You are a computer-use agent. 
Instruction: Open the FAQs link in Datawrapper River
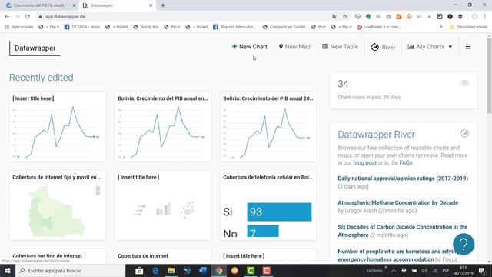[x=406, y=162]
